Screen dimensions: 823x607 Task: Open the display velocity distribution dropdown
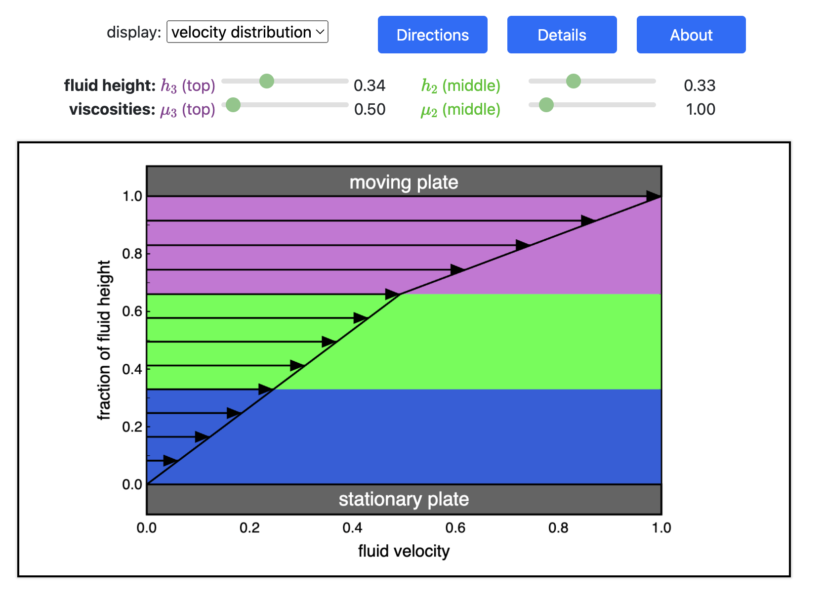247,32
